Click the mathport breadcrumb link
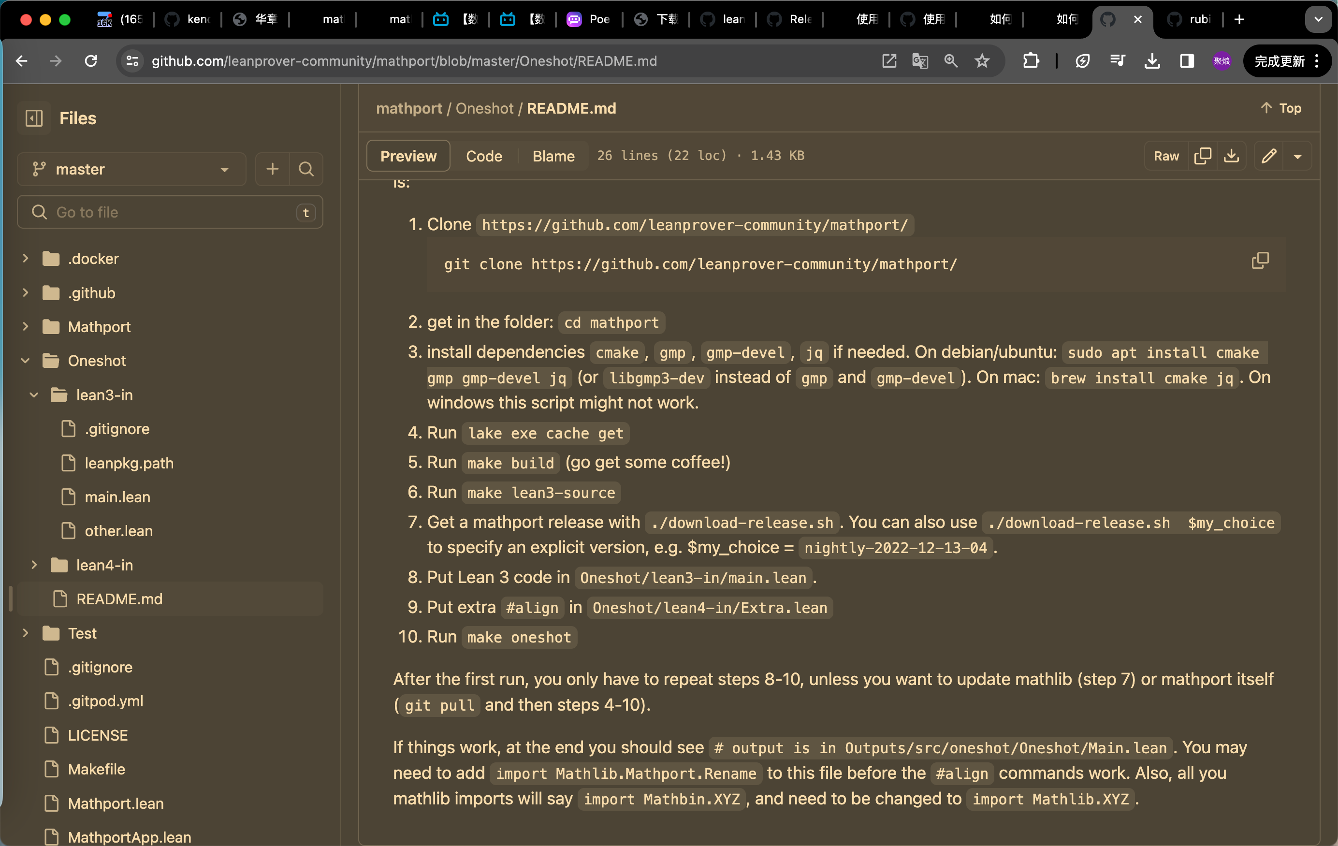Screen dimensions: 1338x846 coord(409,108)
